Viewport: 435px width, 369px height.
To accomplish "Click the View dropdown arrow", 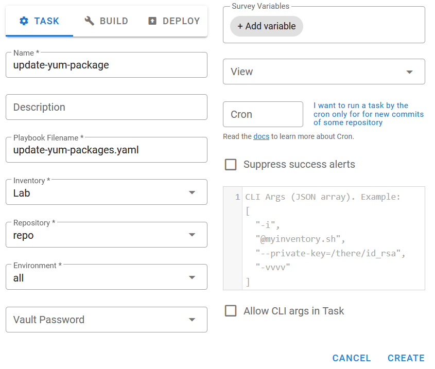I will pyautogui.click(x=409, y=72).
